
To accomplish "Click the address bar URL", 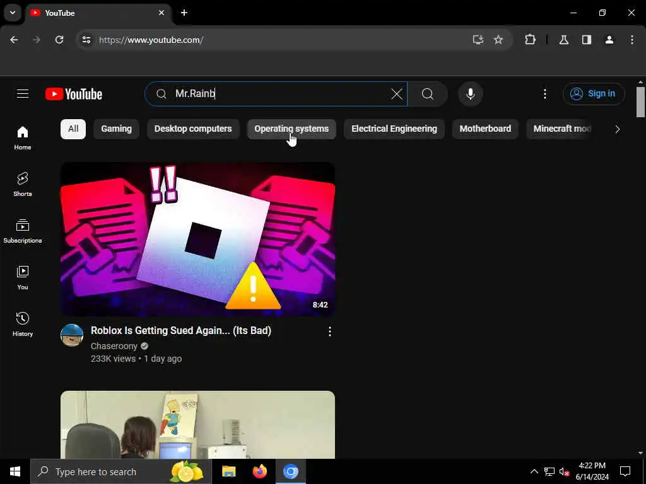I will 151,40.
